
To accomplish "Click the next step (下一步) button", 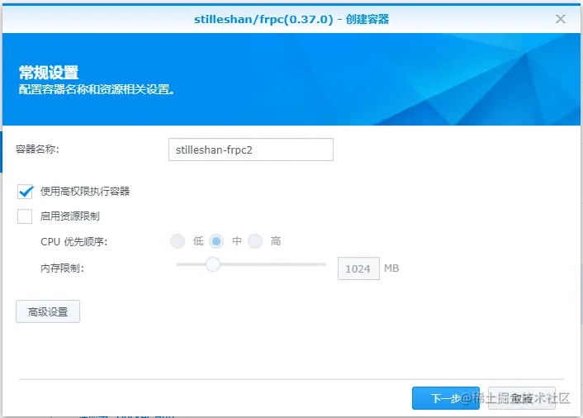I will (445, 398).
